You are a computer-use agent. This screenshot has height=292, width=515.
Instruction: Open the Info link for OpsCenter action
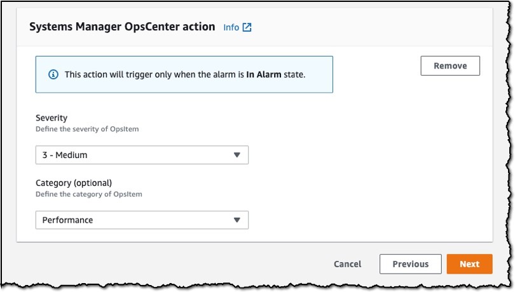tap(231, 27)
